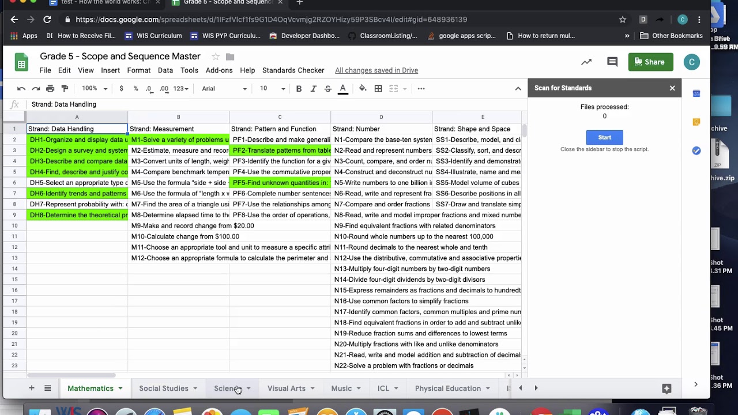Click the undo arrow in toolbar
Screen dimensions: 738x415
[x=21, y=88]
